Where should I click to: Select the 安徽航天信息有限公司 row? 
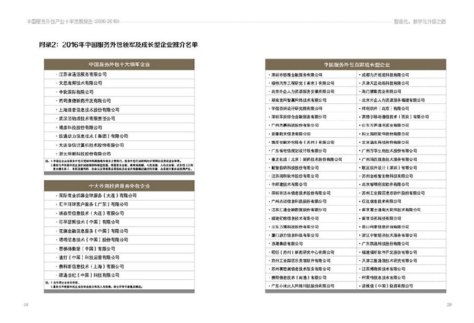[311, 134]
